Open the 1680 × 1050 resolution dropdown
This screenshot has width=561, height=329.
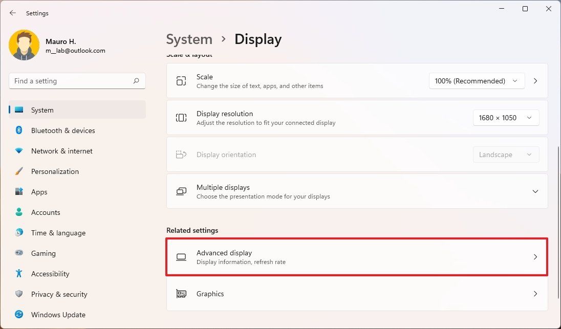(x=505, y=118)
